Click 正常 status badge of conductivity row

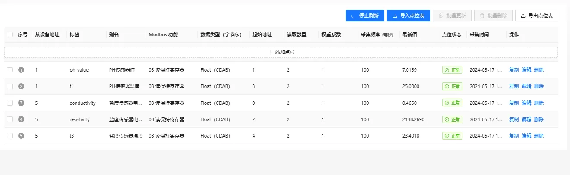pos(452,103)
